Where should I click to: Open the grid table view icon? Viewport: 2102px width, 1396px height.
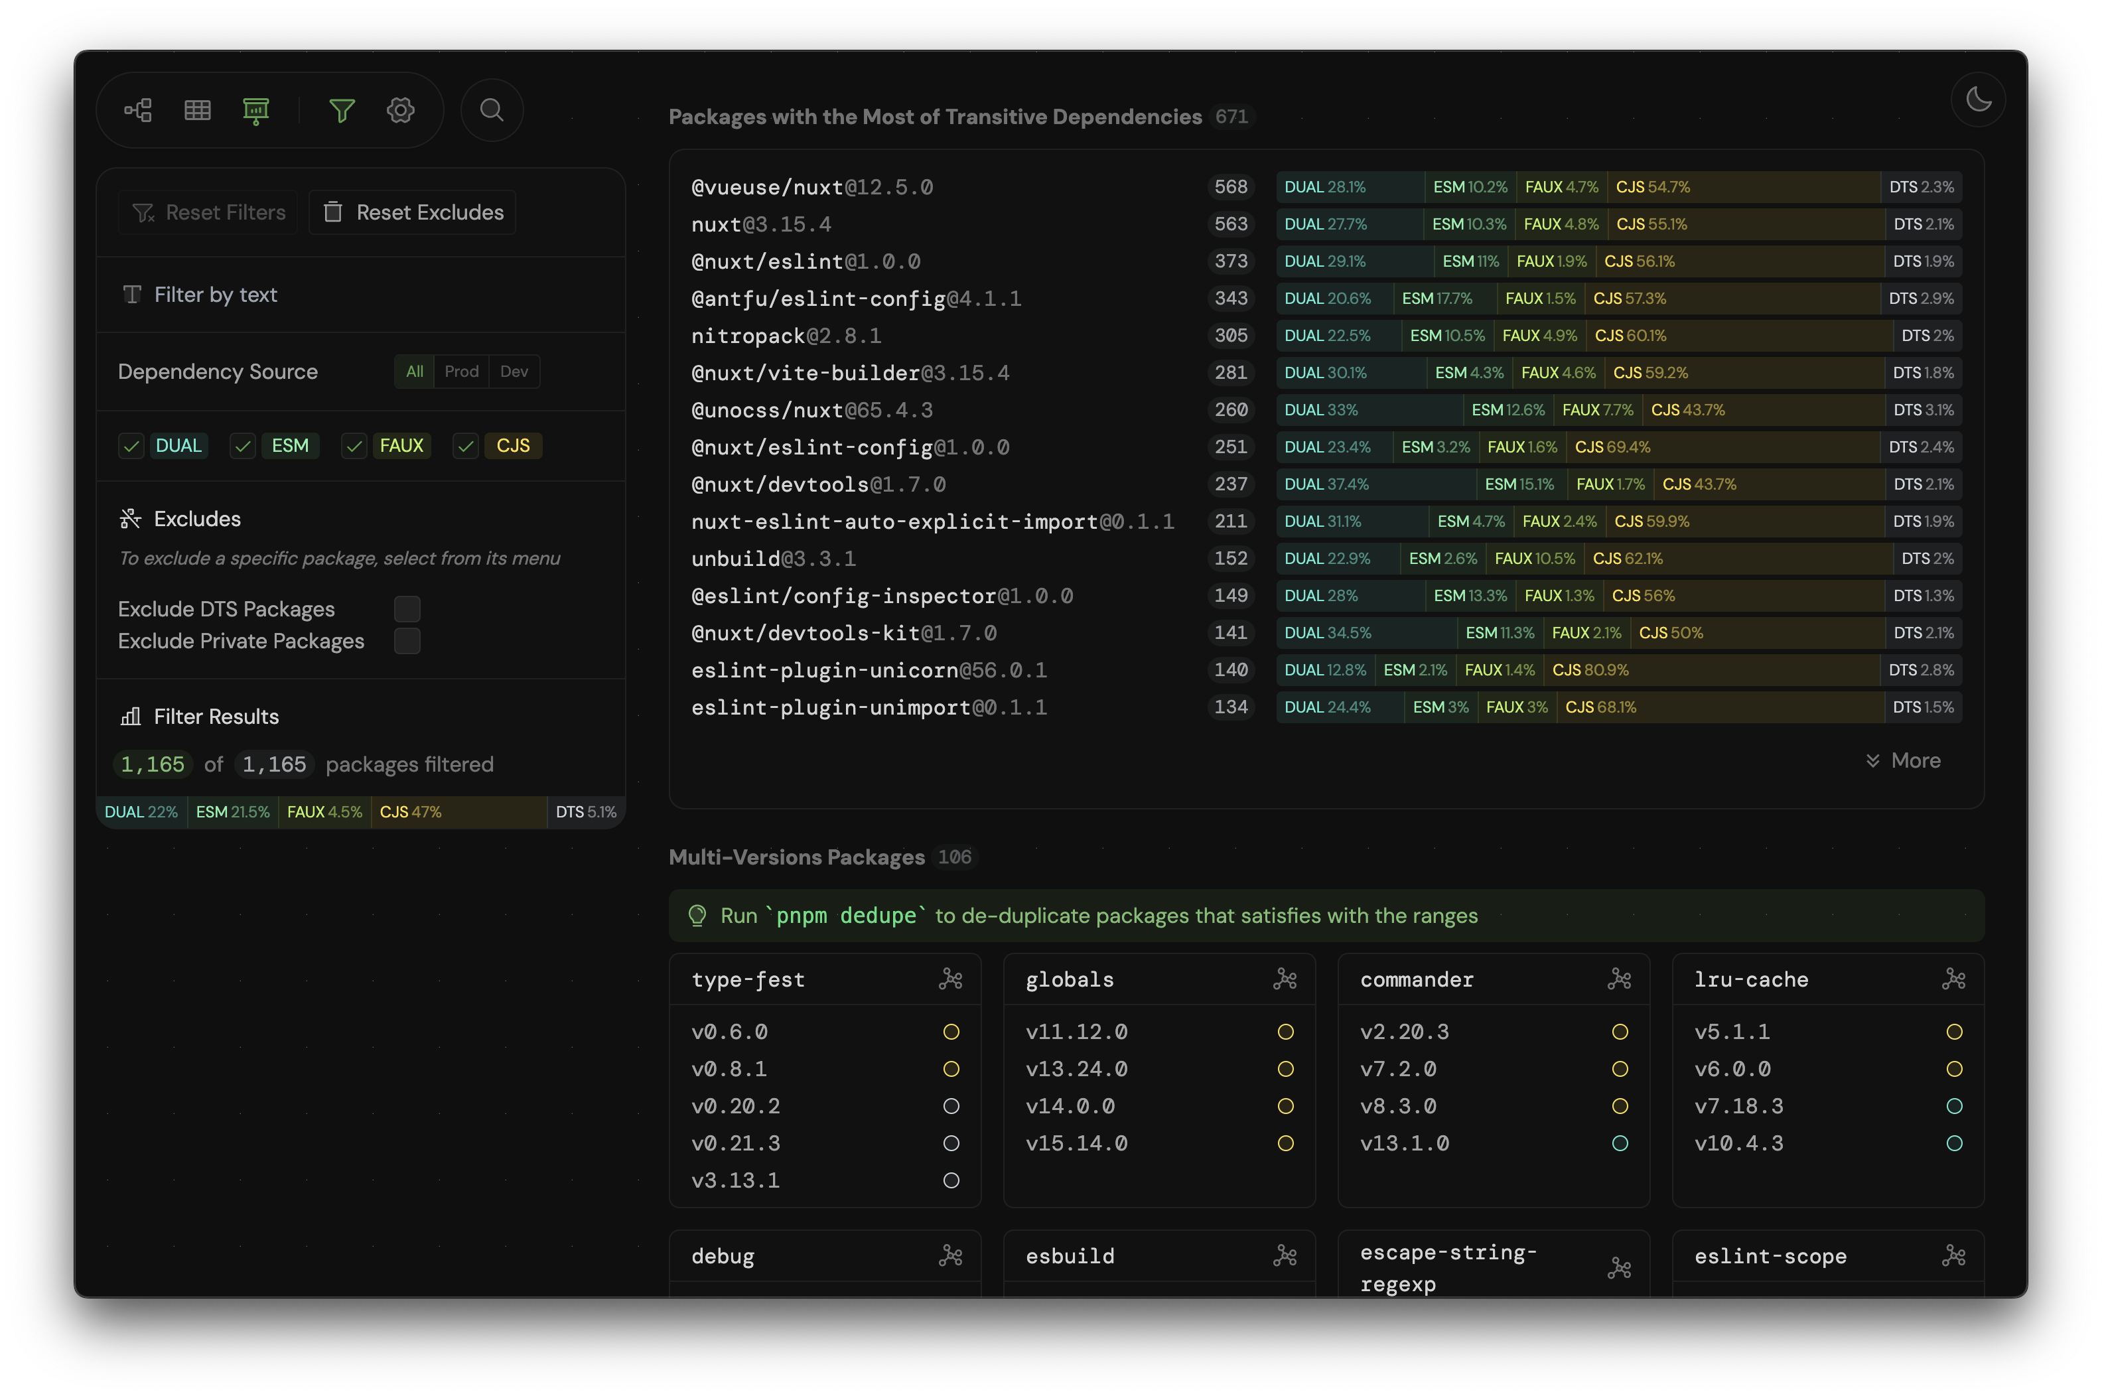click(x=198, y=110)
